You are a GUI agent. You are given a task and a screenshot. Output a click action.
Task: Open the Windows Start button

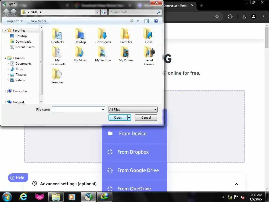[x=7, y=197]
